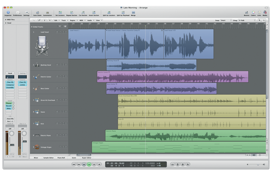Open the automation mode Off dropdown on Vocal strip
The height and width of the screenshot is (172, 272).
tap(10, 129)
